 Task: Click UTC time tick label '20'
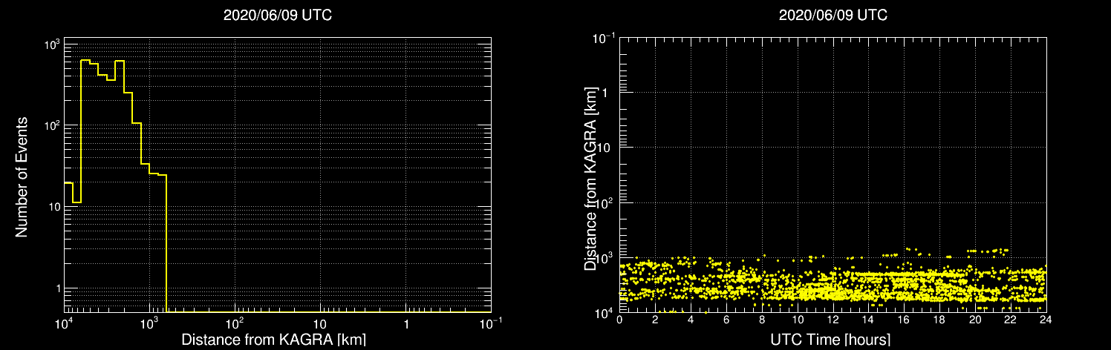[975, 320]
